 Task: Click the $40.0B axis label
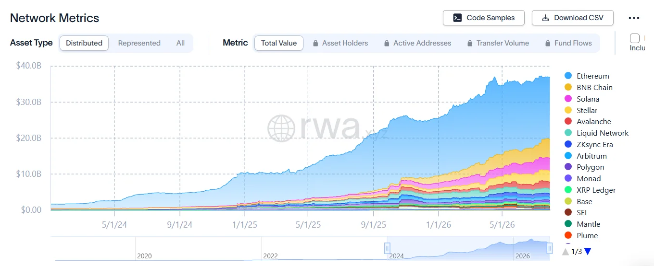pos(29,66)
